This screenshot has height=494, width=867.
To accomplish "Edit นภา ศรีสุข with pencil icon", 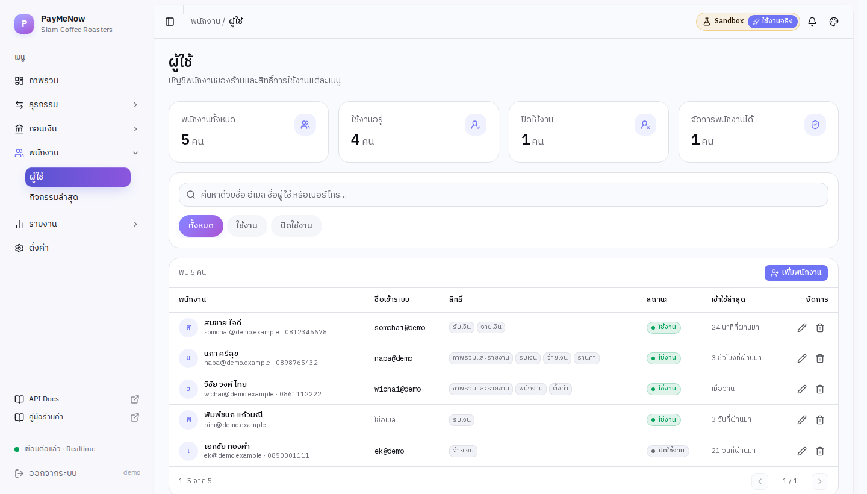I will point(802,358).
